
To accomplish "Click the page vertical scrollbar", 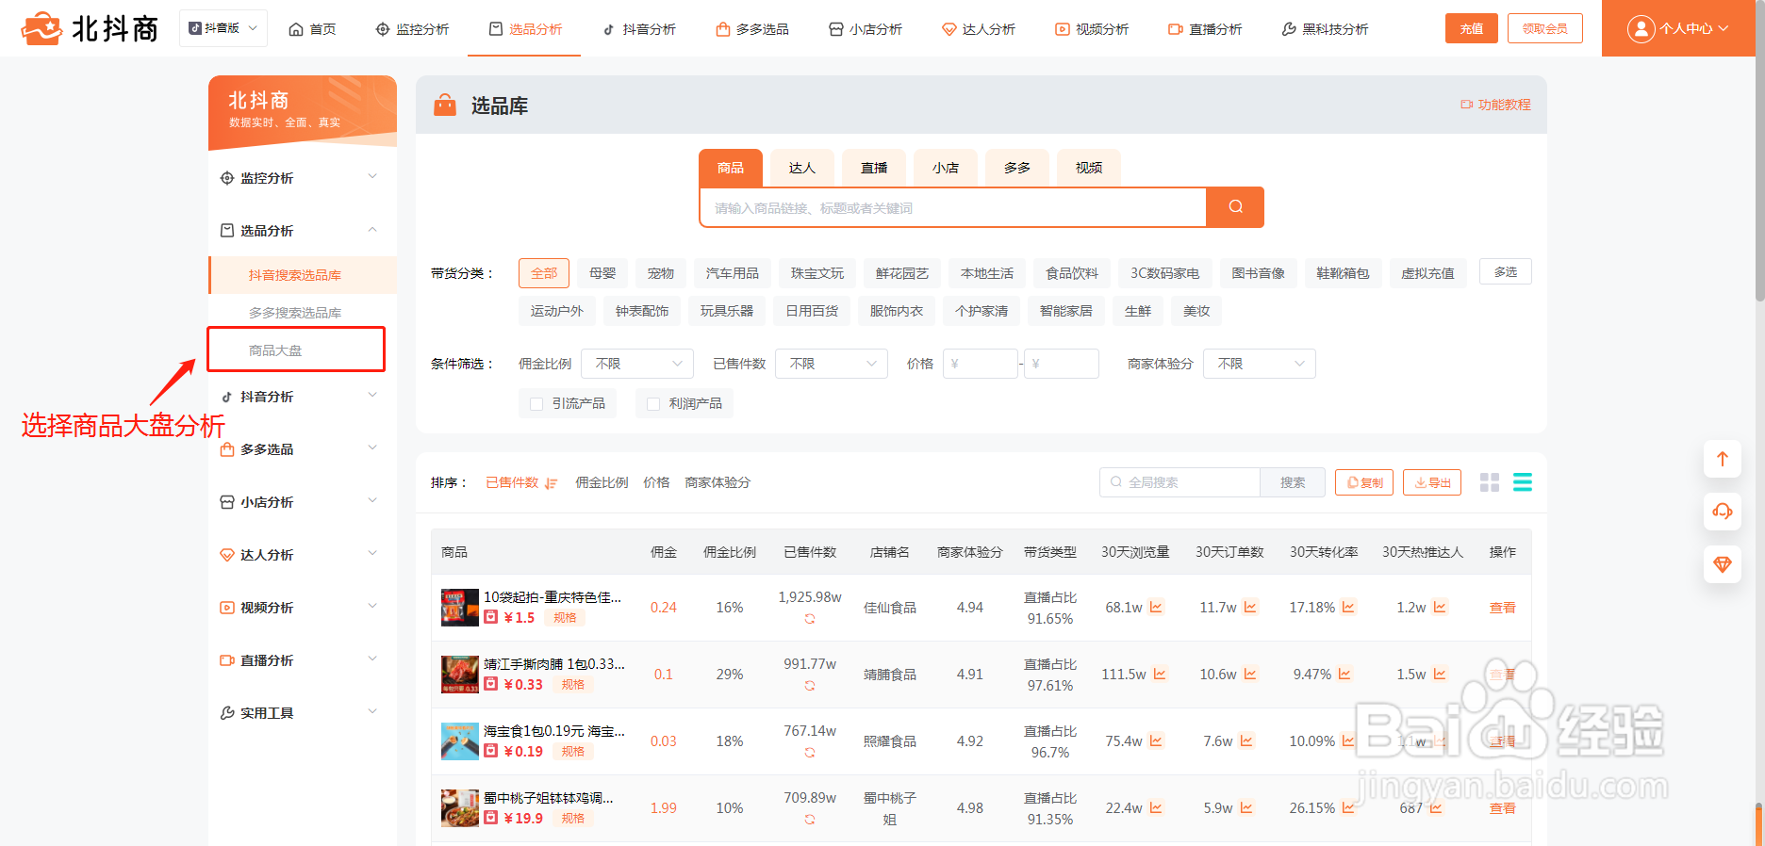I will (x=1759, y=151).
